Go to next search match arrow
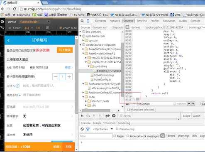This screenshot has width=205, height=152. (193, 103)
